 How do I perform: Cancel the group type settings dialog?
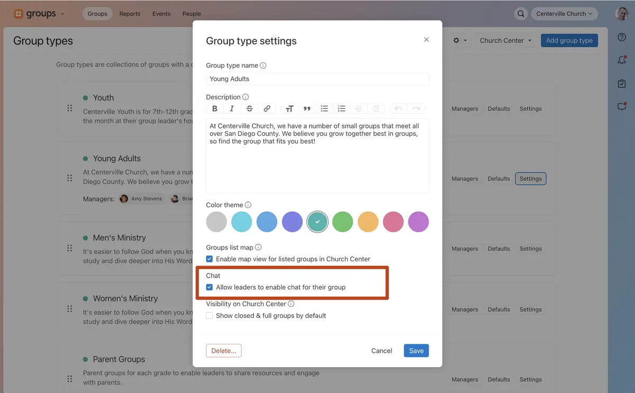[x=382, y=351]
